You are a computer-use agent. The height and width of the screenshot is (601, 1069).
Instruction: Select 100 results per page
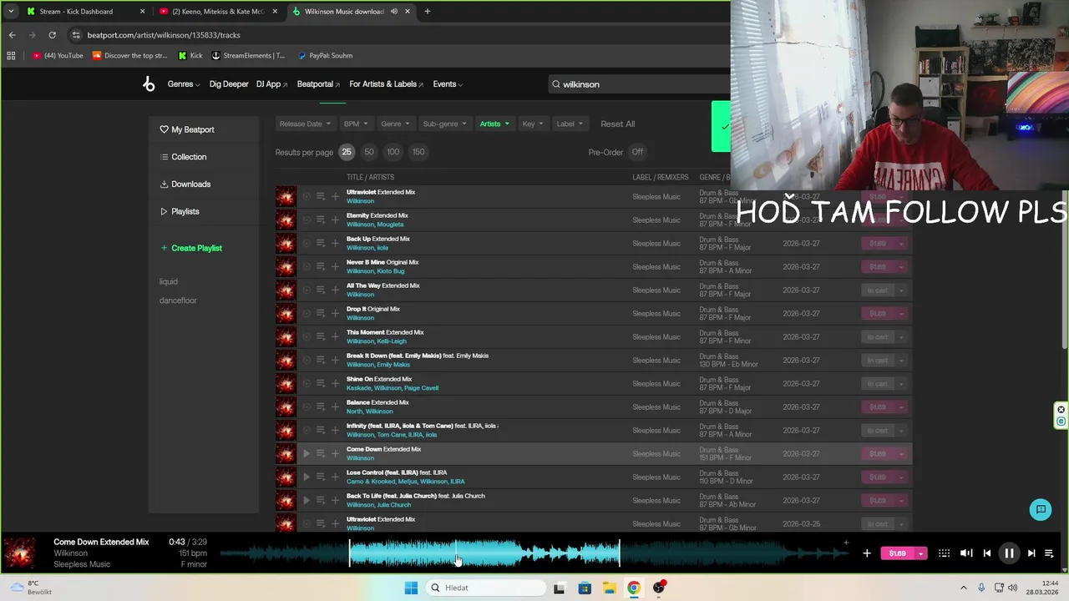tap(393, 152)
